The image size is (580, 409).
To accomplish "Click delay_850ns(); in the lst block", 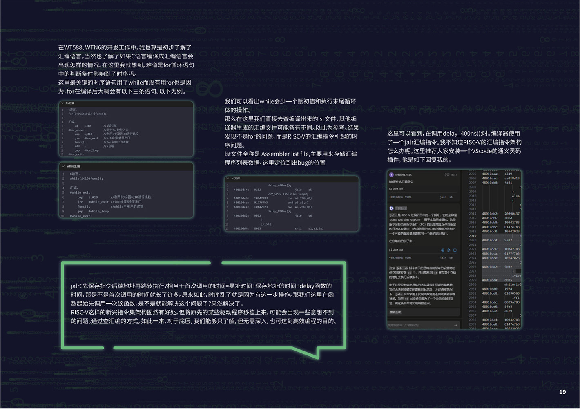I will (x=280, y=211).
